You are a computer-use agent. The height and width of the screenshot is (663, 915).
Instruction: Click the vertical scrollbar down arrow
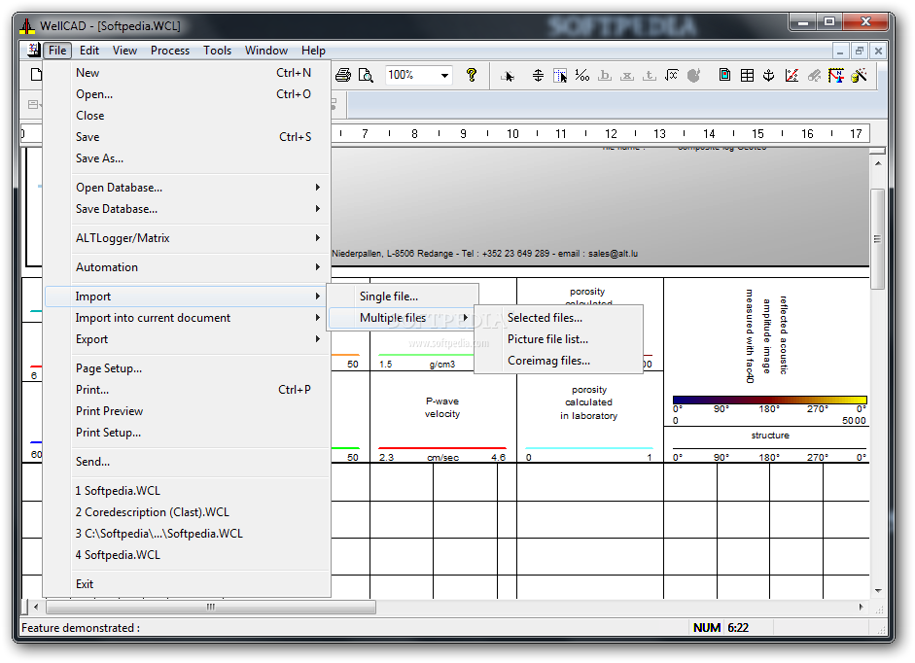click(878, 591)
